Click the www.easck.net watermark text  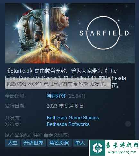pyautogui.click(x=122, y=152)
